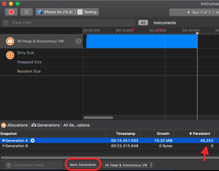Click the Instrument Detail filter icon
219x171 pixels.
pos(9,165)
